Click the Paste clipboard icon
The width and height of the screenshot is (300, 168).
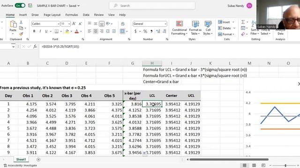13,24
